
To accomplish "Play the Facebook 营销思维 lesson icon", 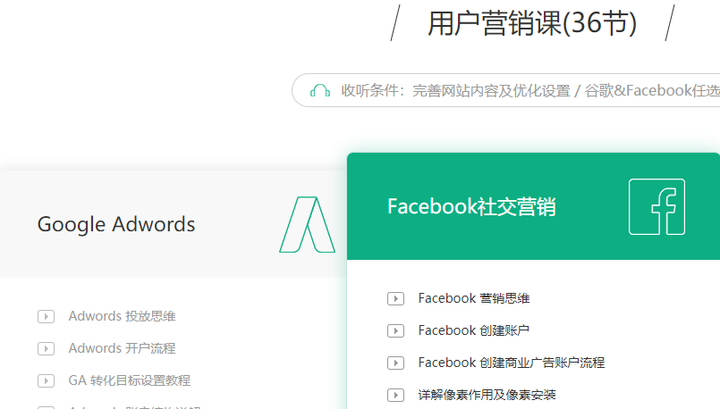I will pos(396,299).
